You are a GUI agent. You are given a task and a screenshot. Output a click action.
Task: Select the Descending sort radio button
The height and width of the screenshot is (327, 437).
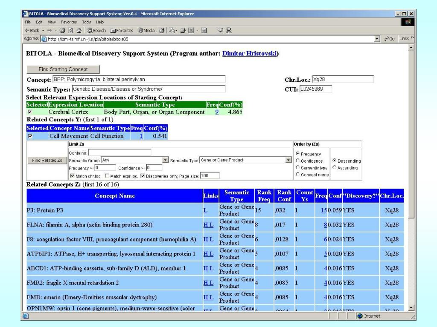(x=334, y=161)
